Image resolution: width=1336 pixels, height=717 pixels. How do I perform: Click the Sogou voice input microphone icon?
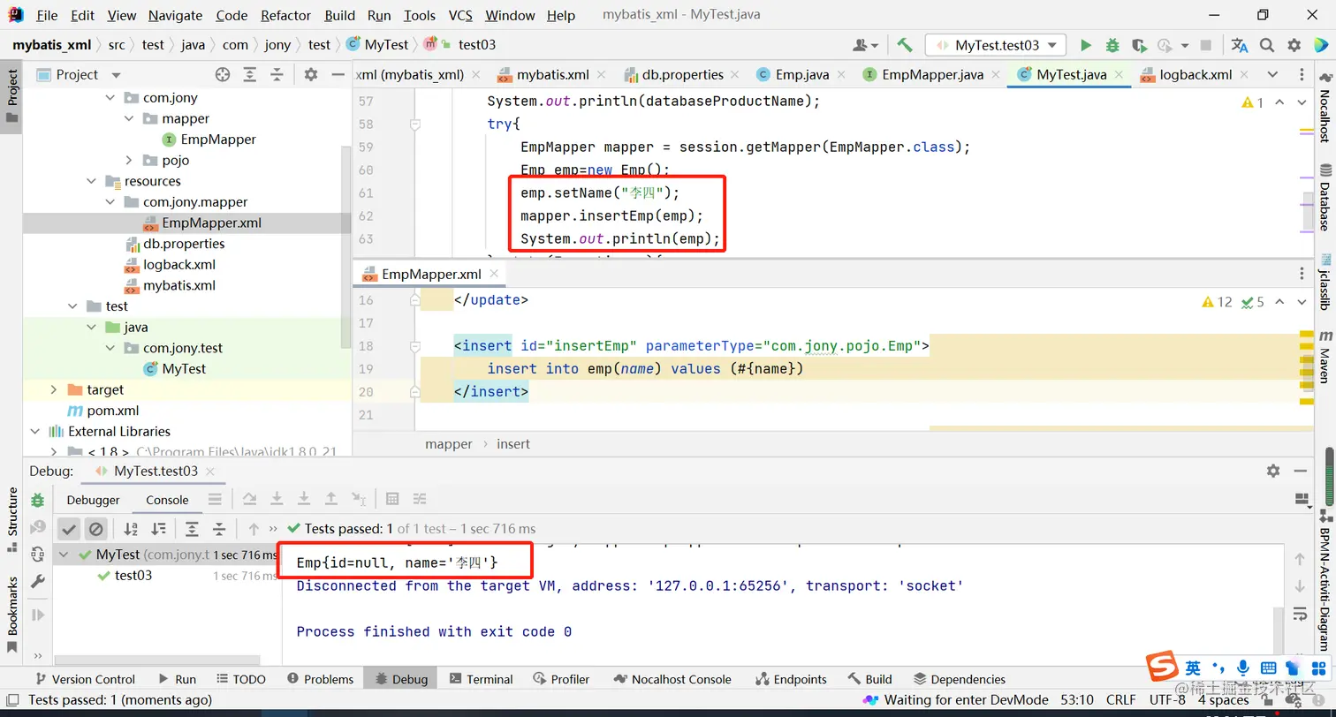(x=1243, y=668)
